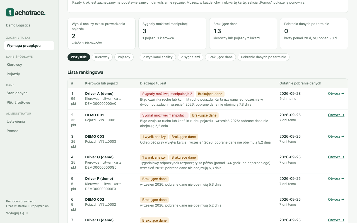Click Demo Logistics company name
Screen dimensions: 357x223
tap(18, 25)
